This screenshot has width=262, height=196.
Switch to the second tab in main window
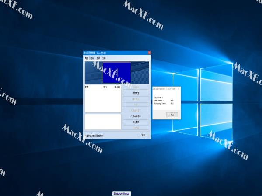(92, 58)
